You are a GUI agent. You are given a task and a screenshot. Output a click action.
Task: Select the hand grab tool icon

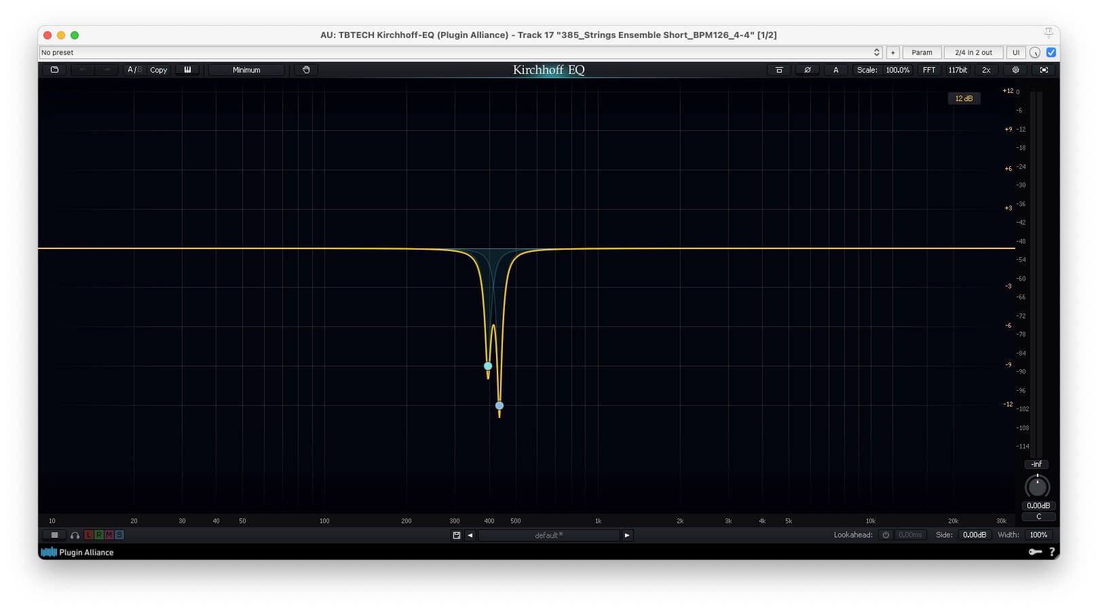click(x=306, y=70)
